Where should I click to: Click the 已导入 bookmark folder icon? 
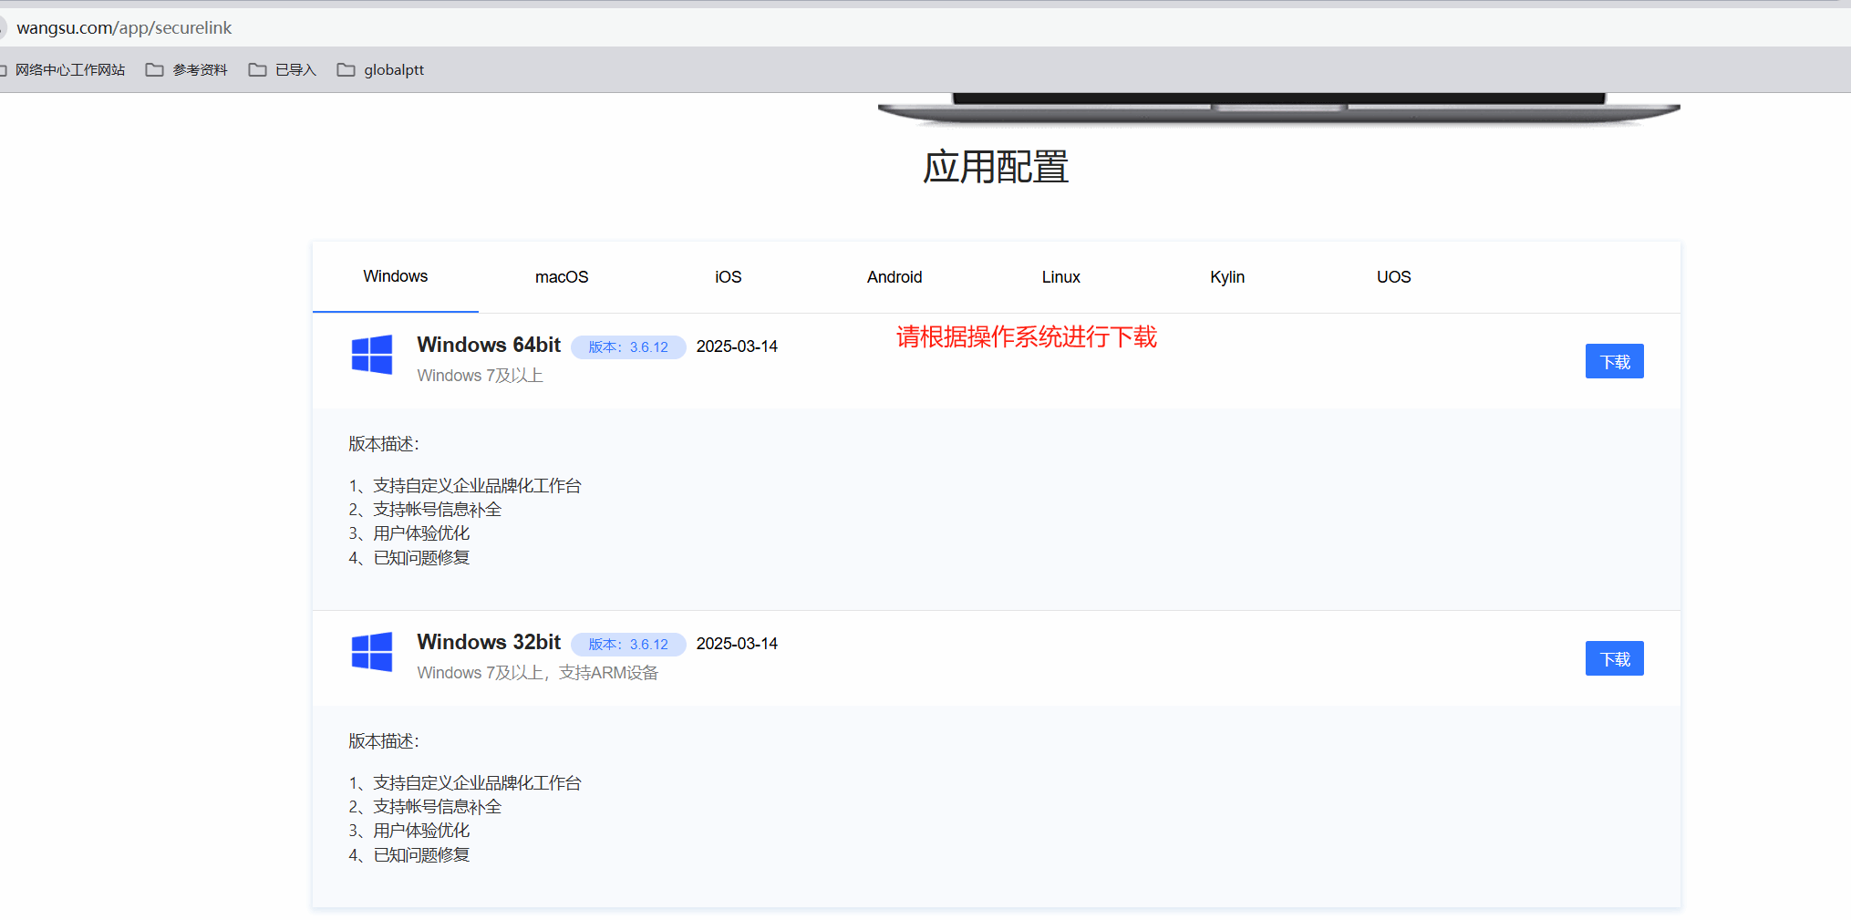click(x=258, y=70)
